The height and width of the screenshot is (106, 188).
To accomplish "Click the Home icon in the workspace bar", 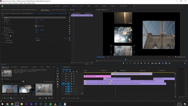I will [x=2, y=6].
